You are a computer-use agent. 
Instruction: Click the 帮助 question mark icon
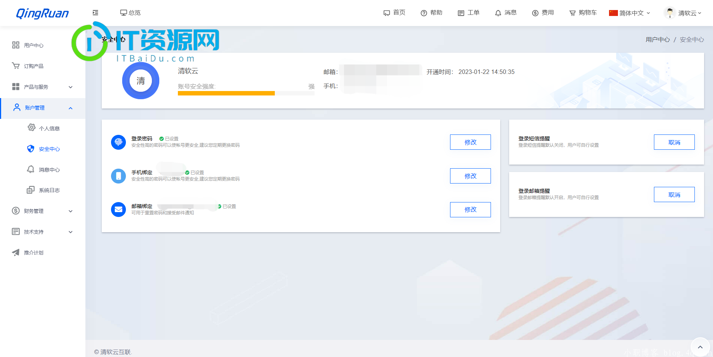(424, 13)
